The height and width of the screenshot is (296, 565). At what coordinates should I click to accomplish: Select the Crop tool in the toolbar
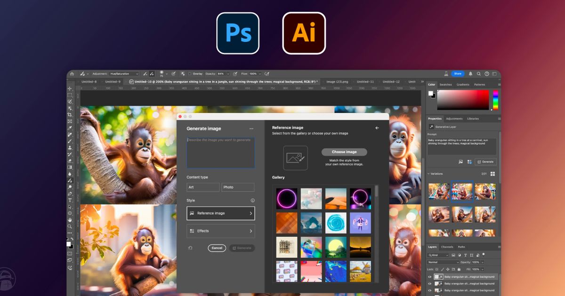coord(70,115)
